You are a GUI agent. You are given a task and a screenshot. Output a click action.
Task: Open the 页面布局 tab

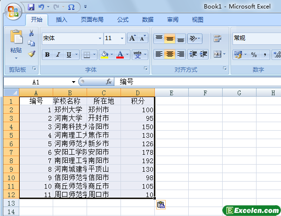(x=92, y=19)
